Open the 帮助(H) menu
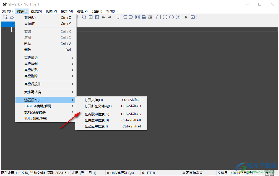The image size is (279, 176). pyautogui.click(x=112, y=11)
